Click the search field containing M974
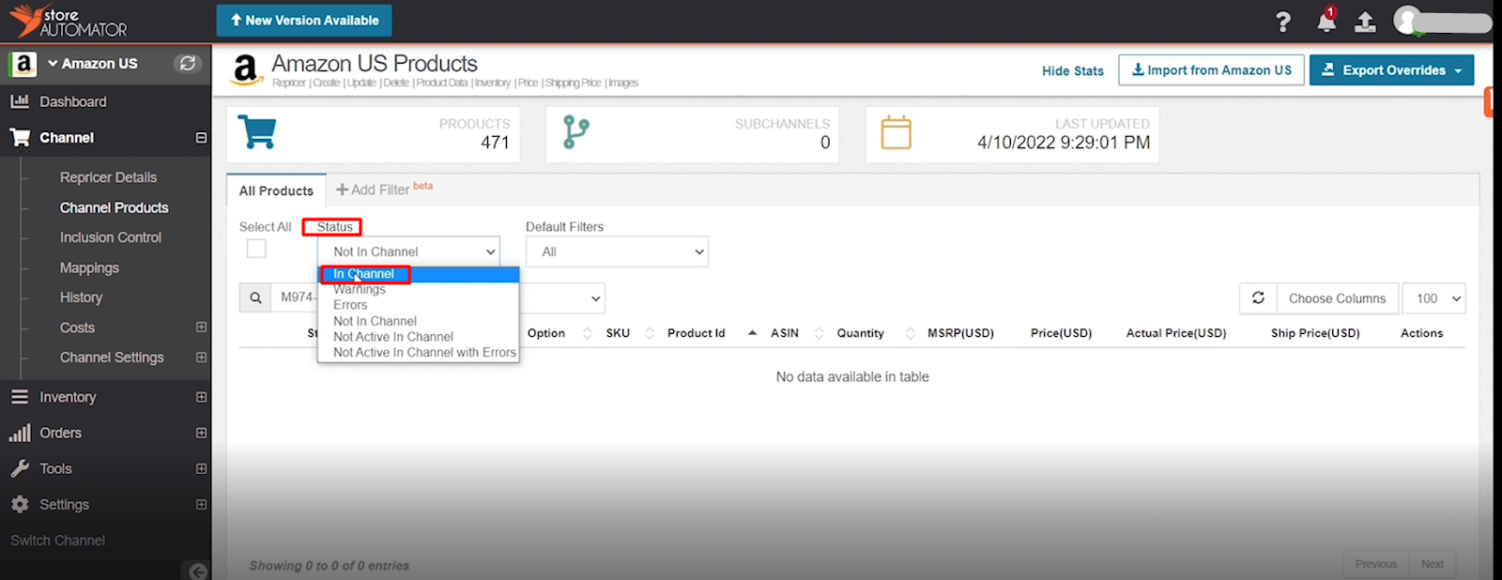This screenshot has width=1502, height=580. 296,298
